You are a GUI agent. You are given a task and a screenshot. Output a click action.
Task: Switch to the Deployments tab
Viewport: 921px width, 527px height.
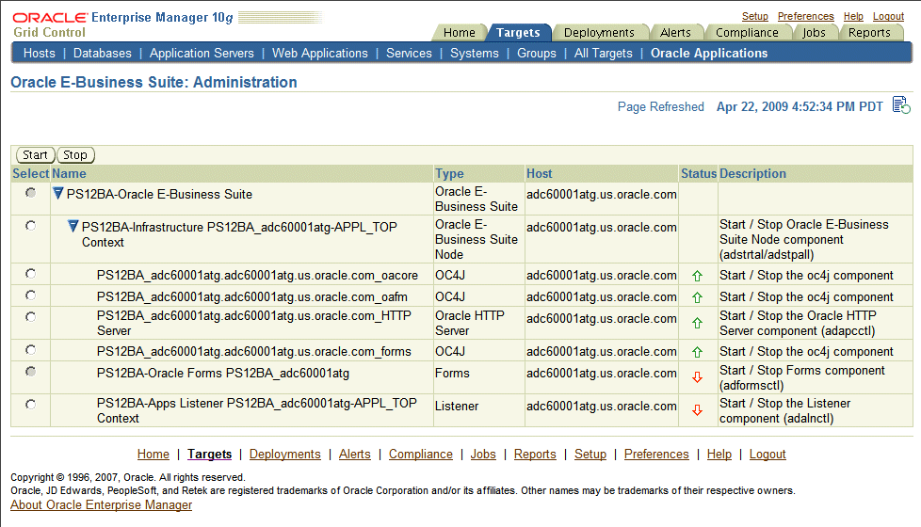[599, 33]
